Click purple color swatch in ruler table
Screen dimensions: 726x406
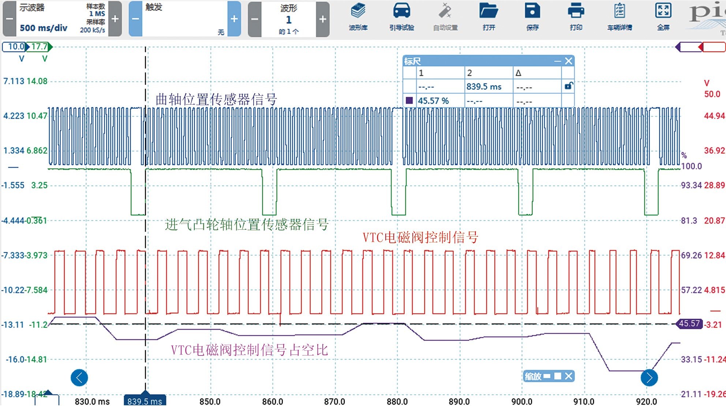point(409,101)
